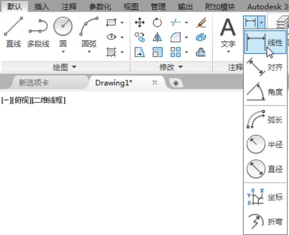Choose Arc Length (弧长) dimension option
Image resolution: width=289 pixels, height=235 pixels.
[265, 119]
